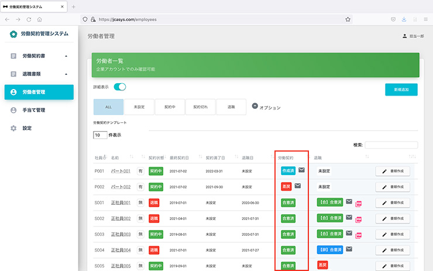The height and width of the screenshot is (271, 433).
Task: Click 退職 status badge in S004 row
Action: (x=154, y=250)
